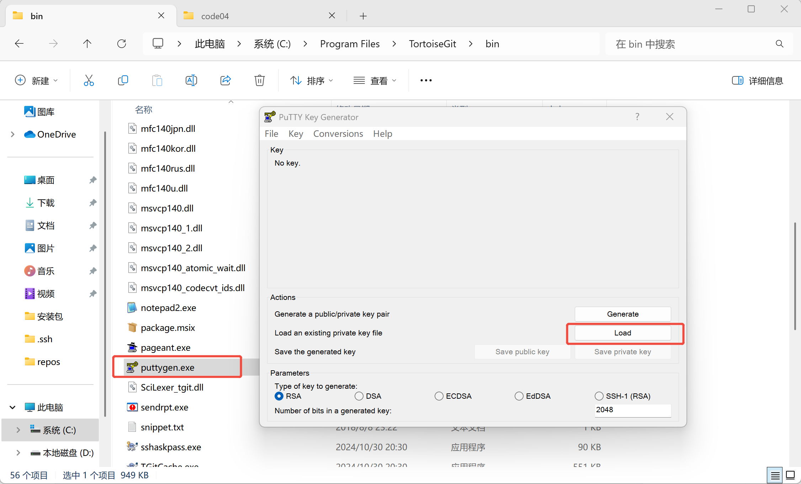Click the Rename icon in the toolbar
This screenshot has width=801, height=484.
[x=191, y=81]
